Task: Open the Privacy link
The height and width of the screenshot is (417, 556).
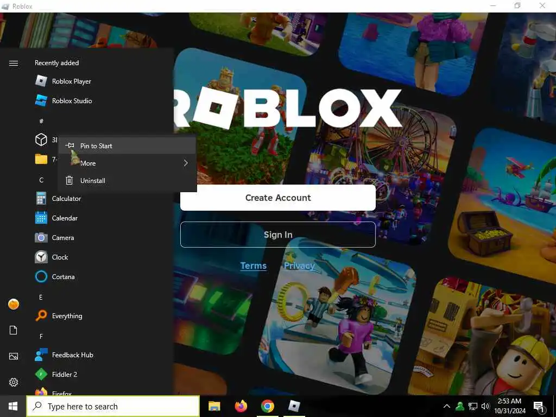Action: pyautogui.click(x=299, y=266)
